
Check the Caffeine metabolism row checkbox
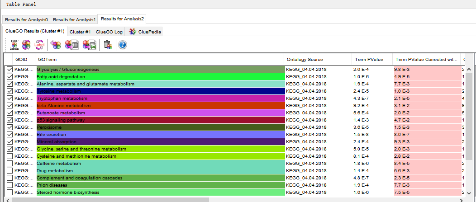pos(10,164)
